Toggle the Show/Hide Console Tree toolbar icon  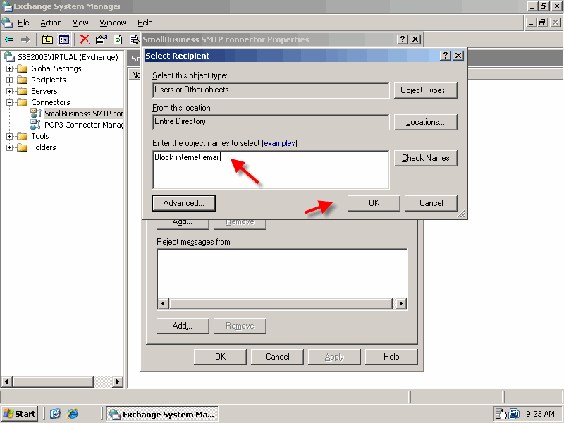tap(64, 39)
